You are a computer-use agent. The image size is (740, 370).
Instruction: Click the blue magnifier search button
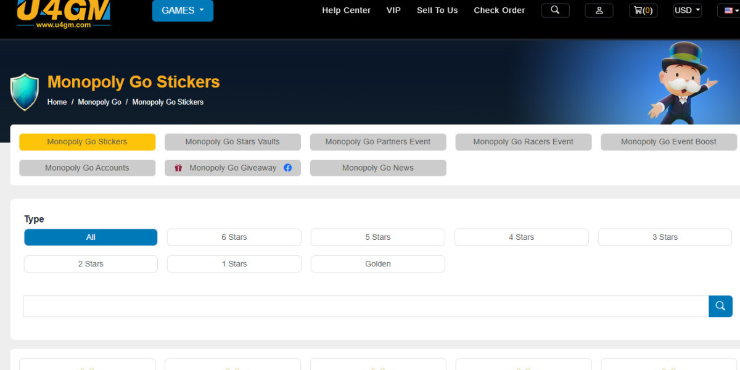720,306
